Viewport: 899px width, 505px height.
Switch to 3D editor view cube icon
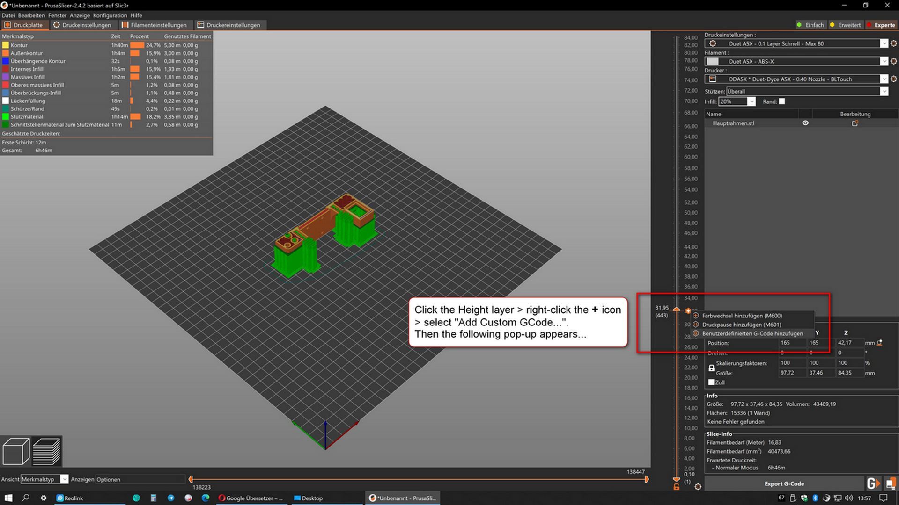tap(16, 451)
